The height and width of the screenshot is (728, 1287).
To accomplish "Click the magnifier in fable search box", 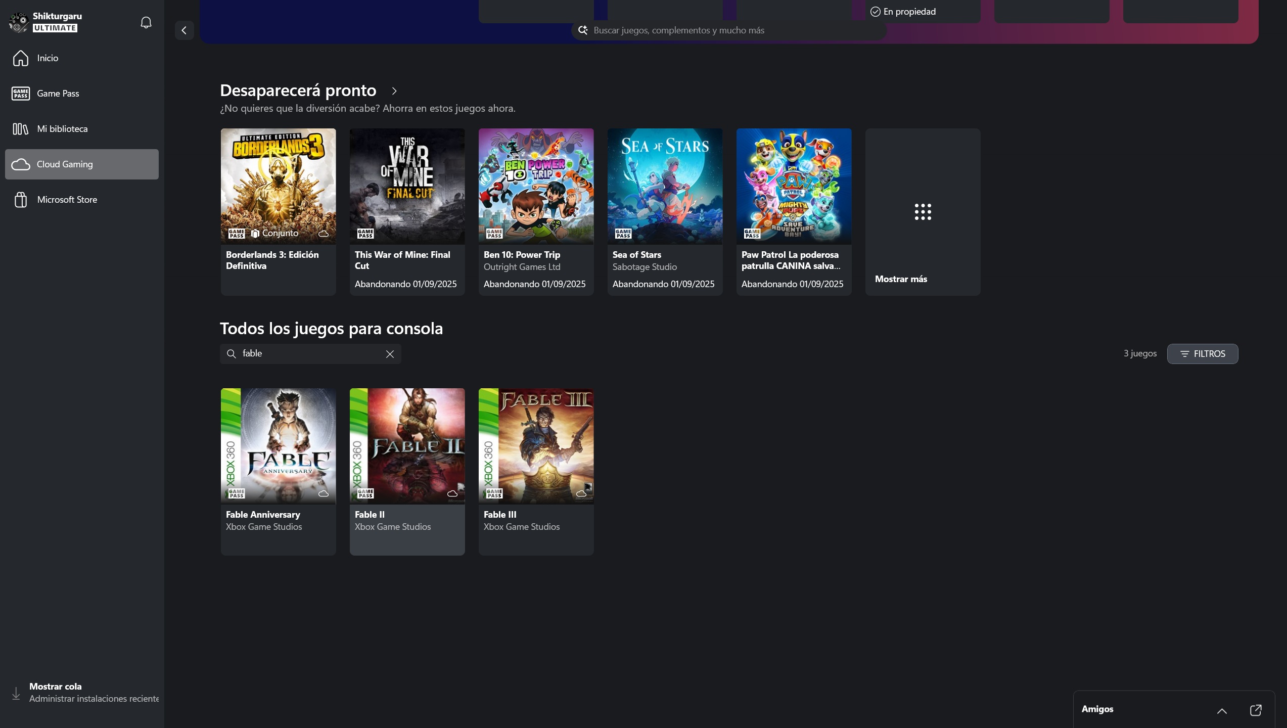I will [x=231, y=354].
